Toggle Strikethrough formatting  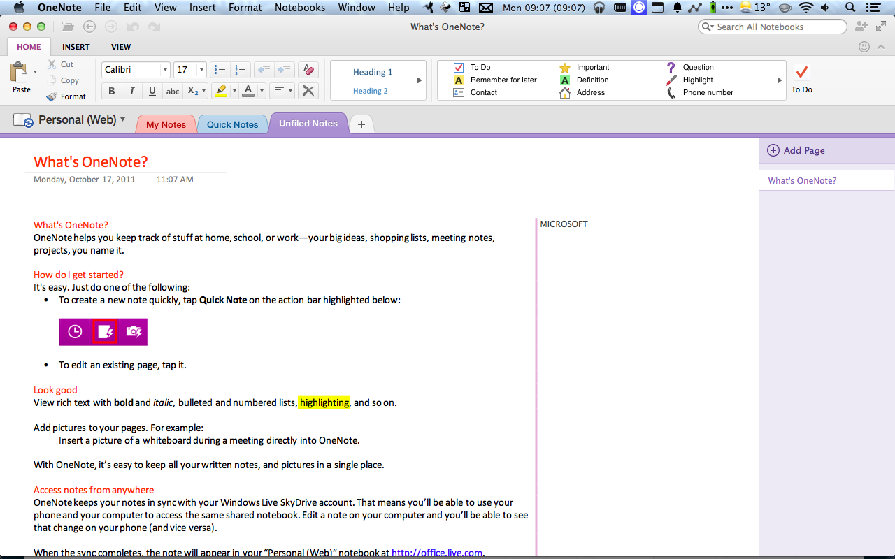point(172,91)
